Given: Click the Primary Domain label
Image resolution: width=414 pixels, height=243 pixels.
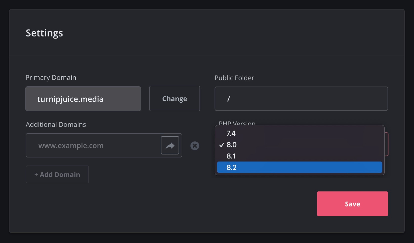Looking at the screenshot, I should (51, 78).
